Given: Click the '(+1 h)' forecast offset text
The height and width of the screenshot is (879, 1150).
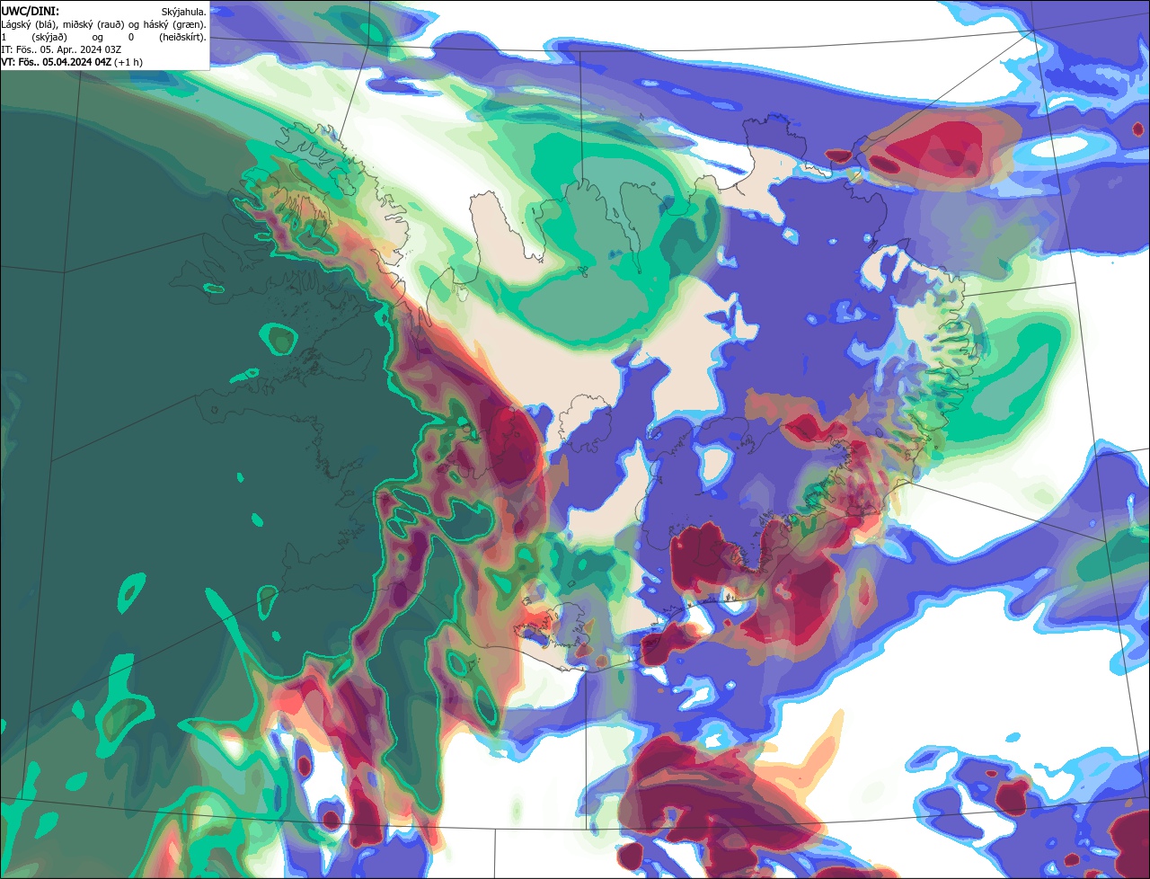Looking at the screenshot, I should point(128,63).
